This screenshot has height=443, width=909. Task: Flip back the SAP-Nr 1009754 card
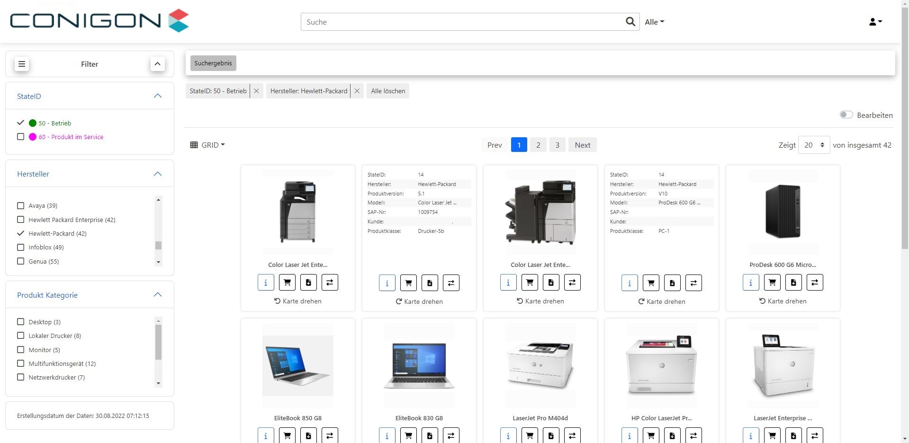[x=419, y=301]
